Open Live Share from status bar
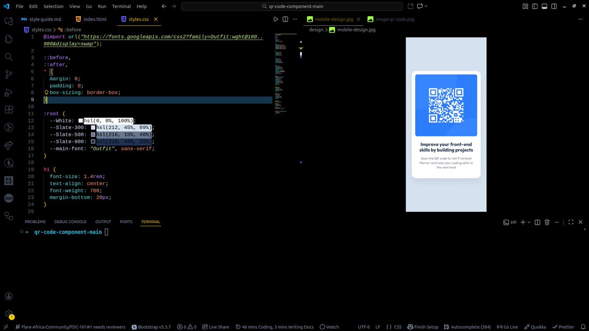This screenshot has width=589, height=331. click(x=215, y=327)
